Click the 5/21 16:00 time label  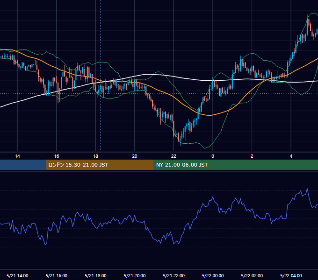(x=57, y=275)
